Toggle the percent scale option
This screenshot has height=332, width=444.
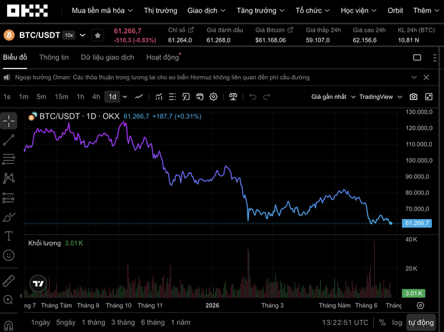[x=382, y=322]
